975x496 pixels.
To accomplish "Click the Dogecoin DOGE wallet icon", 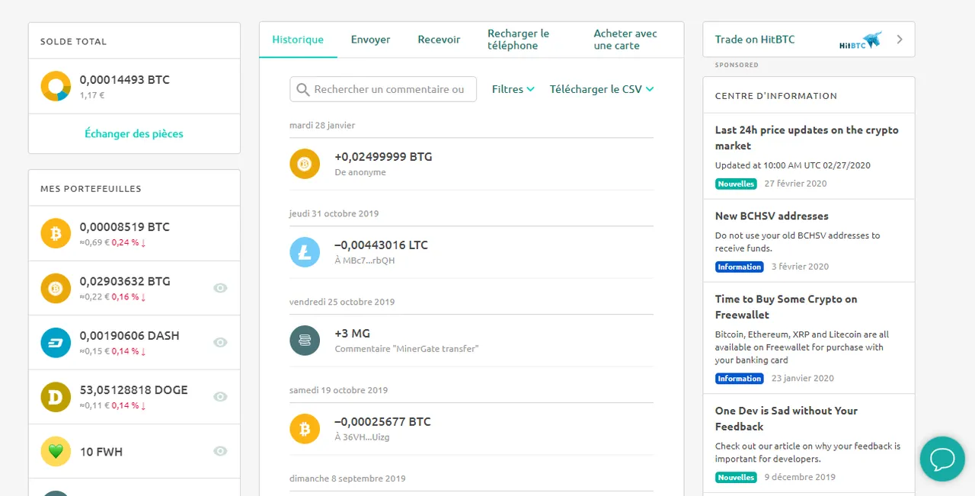I will [x=56, y=397].
